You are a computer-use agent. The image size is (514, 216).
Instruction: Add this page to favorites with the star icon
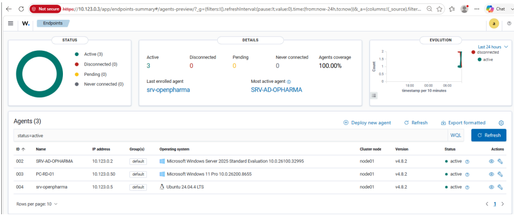[439, 9]
